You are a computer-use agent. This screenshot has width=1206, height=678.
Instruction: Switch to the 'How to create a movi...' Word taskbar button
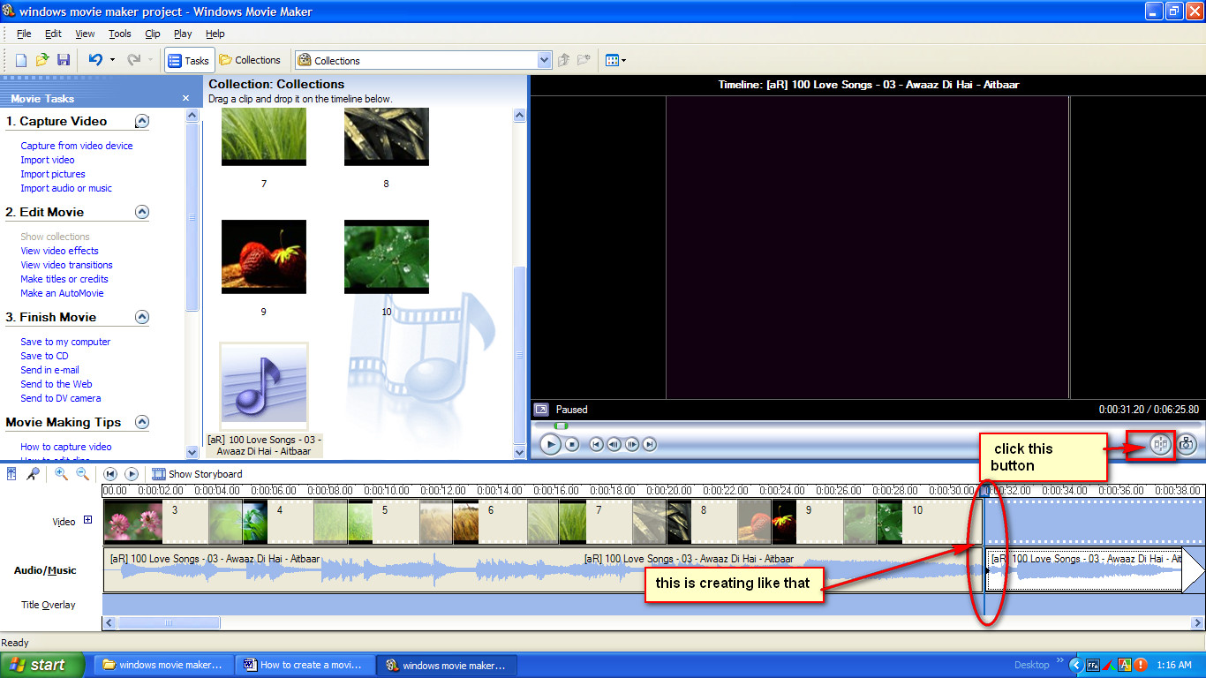305,665
